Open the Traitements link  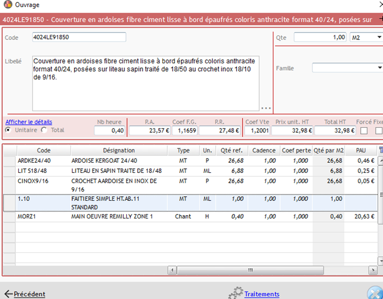point(262,294)
